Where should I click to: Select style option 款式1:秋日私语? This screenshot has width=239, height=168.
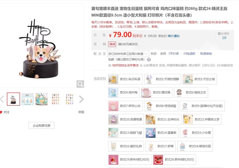[125, 79]
